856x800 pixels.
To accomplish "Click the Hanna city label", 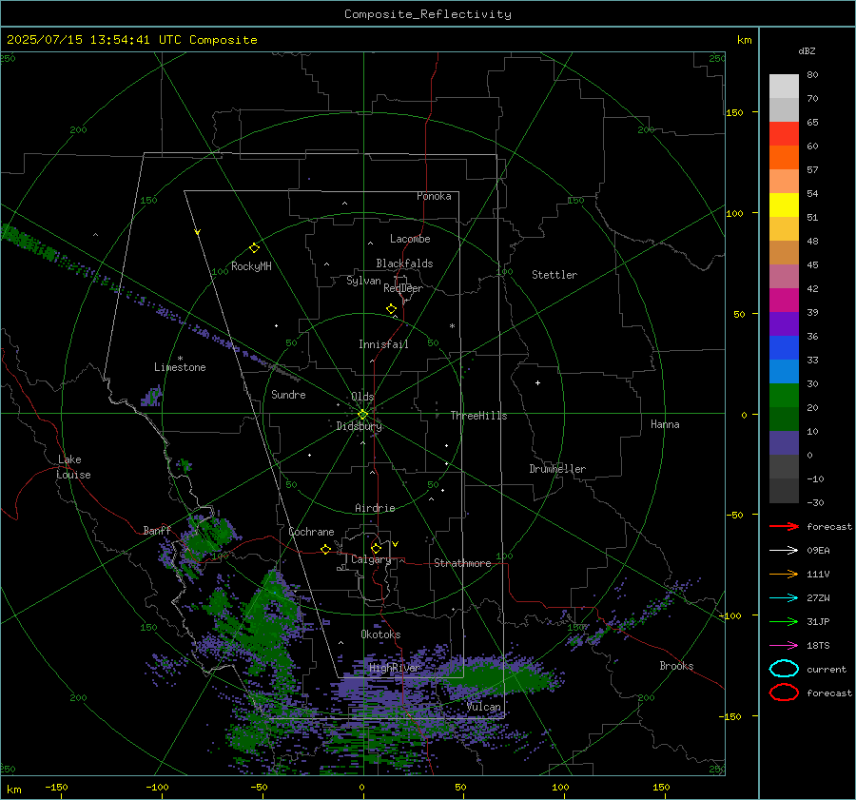I will (x=665, y=424).
